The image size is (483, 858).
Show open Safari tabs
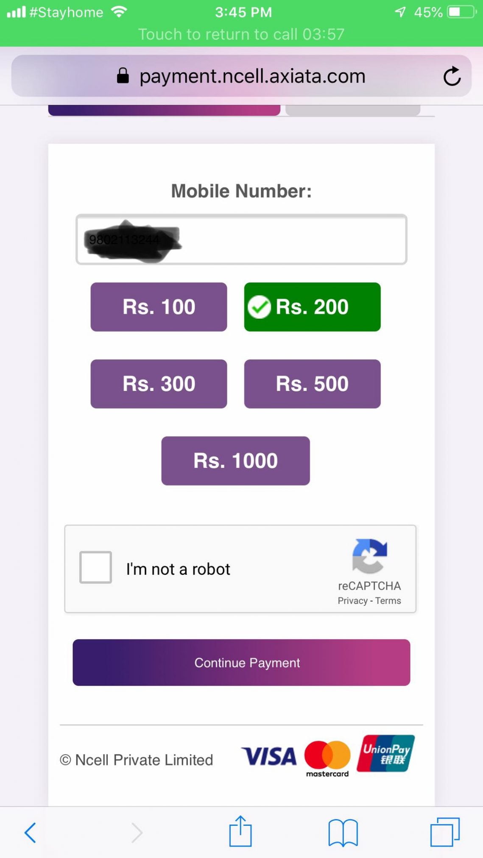445,832
